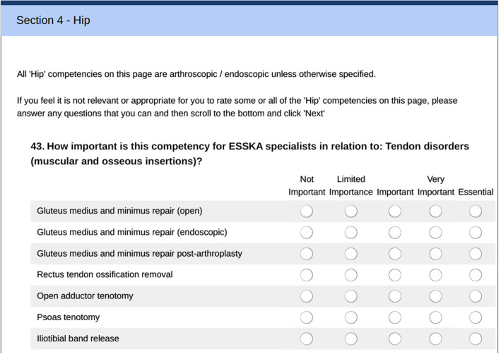Image resolution: width=501 pixels, height=354 pixels.
Task: Choose Important for post-arthroplasty gluteus repair
Action: click(x=394, y=253)
